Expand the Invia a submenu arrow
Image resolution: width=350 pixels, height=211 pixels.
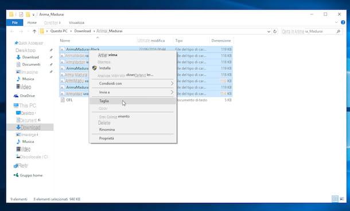click(172, 92)
